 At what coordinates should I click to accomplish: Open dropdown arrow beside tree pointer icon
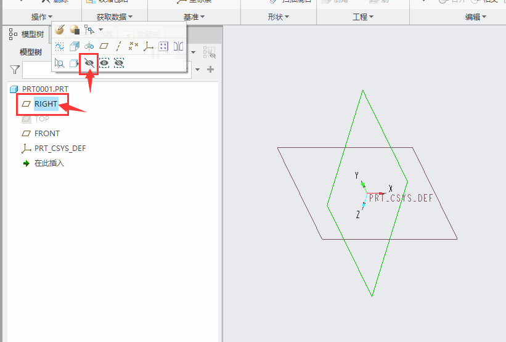point(100,30)
